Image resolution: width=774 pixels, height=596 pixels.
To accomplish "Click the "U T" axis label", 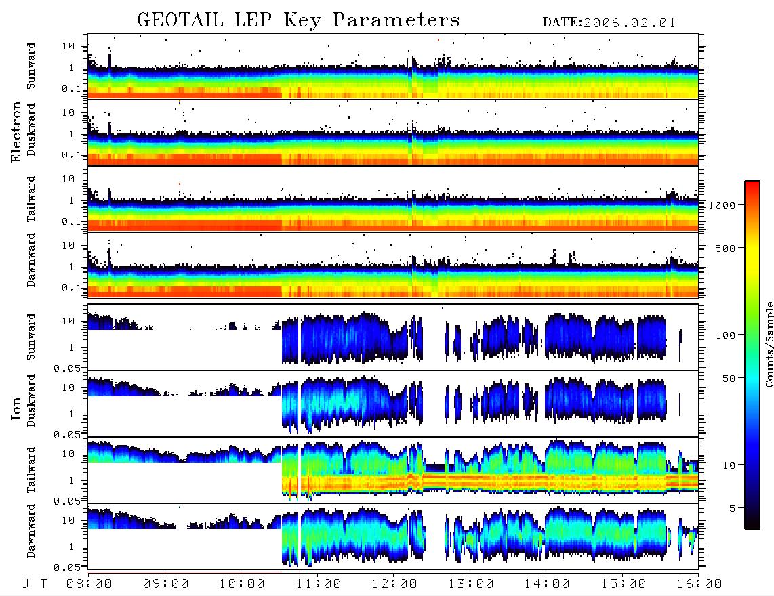I will 34,584.
